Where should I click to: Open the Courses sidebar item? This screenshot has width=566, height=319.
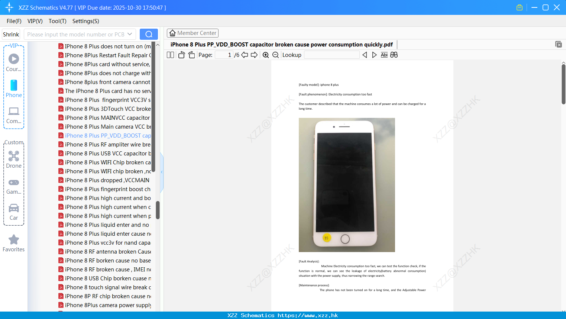[x=14, y=63]
